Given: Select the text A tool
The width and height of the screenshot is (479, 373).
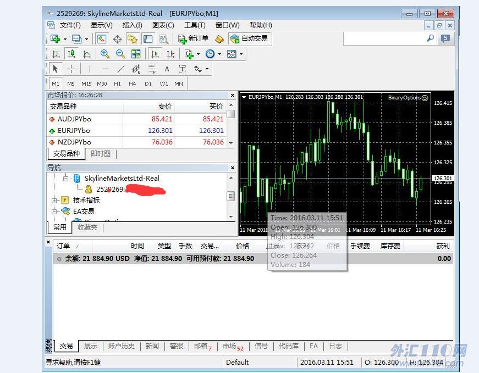Looking at the screenshot, I should (167, 69).
